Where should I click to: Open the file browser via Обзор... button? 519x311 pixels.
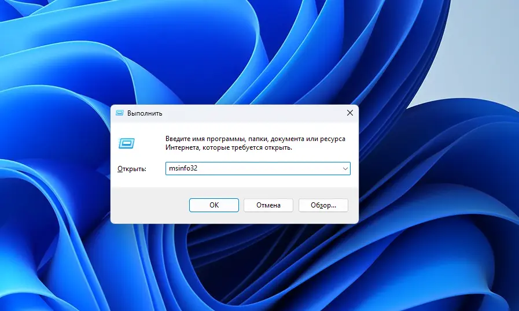tap(323, 205)
